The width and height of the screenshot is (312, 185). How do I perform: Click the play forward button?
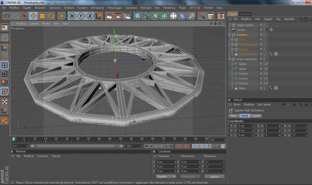(x=161, y=146)
